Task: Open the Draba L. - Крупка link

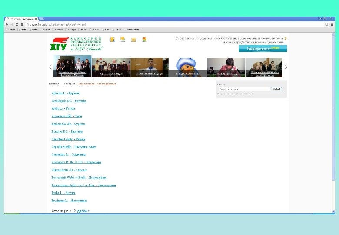Action: click(63, 193)
